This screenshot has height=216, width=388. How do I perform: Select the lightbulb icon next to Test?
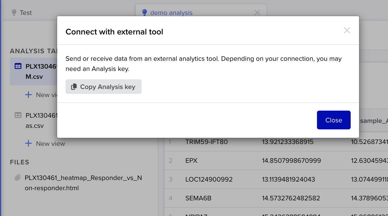14,13
